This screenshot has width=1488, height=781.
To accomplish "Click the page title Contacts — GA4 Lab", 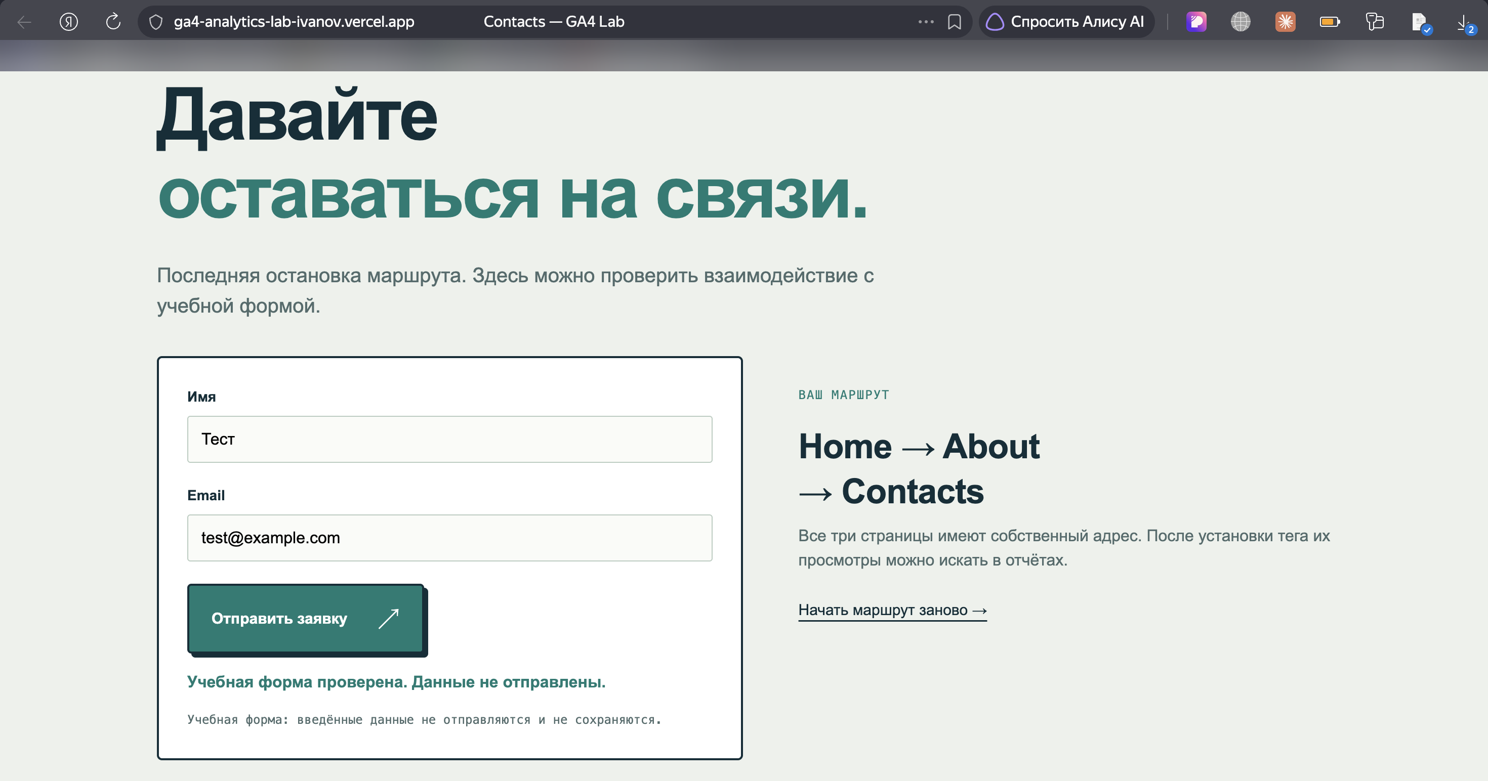I will tap(553, 22).
